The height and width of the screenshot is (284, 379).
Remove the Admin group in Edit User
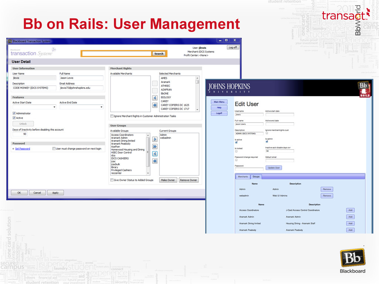[x=327, y=189]
